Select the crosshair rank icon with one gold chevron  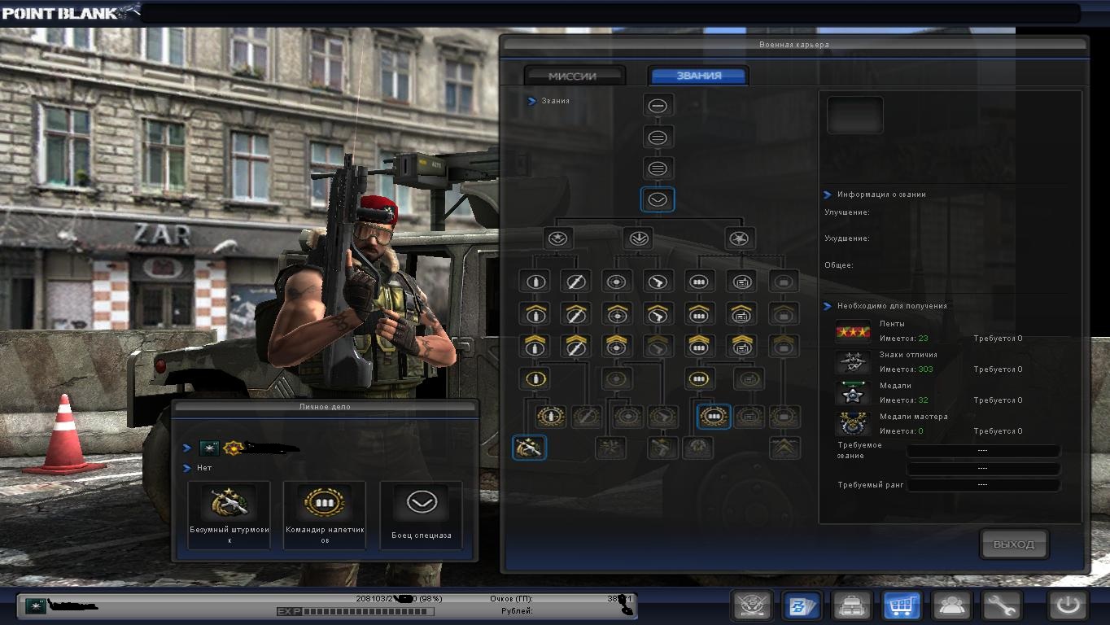click(616, 314)
